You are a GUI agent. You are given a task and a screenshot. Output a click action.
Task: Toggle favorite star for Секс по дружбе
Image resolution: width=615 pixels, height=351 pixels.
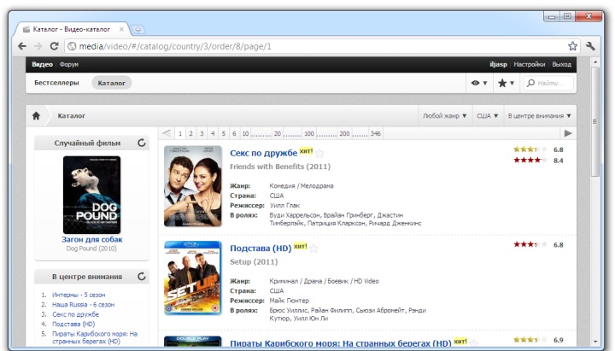(x=319, y=153)
